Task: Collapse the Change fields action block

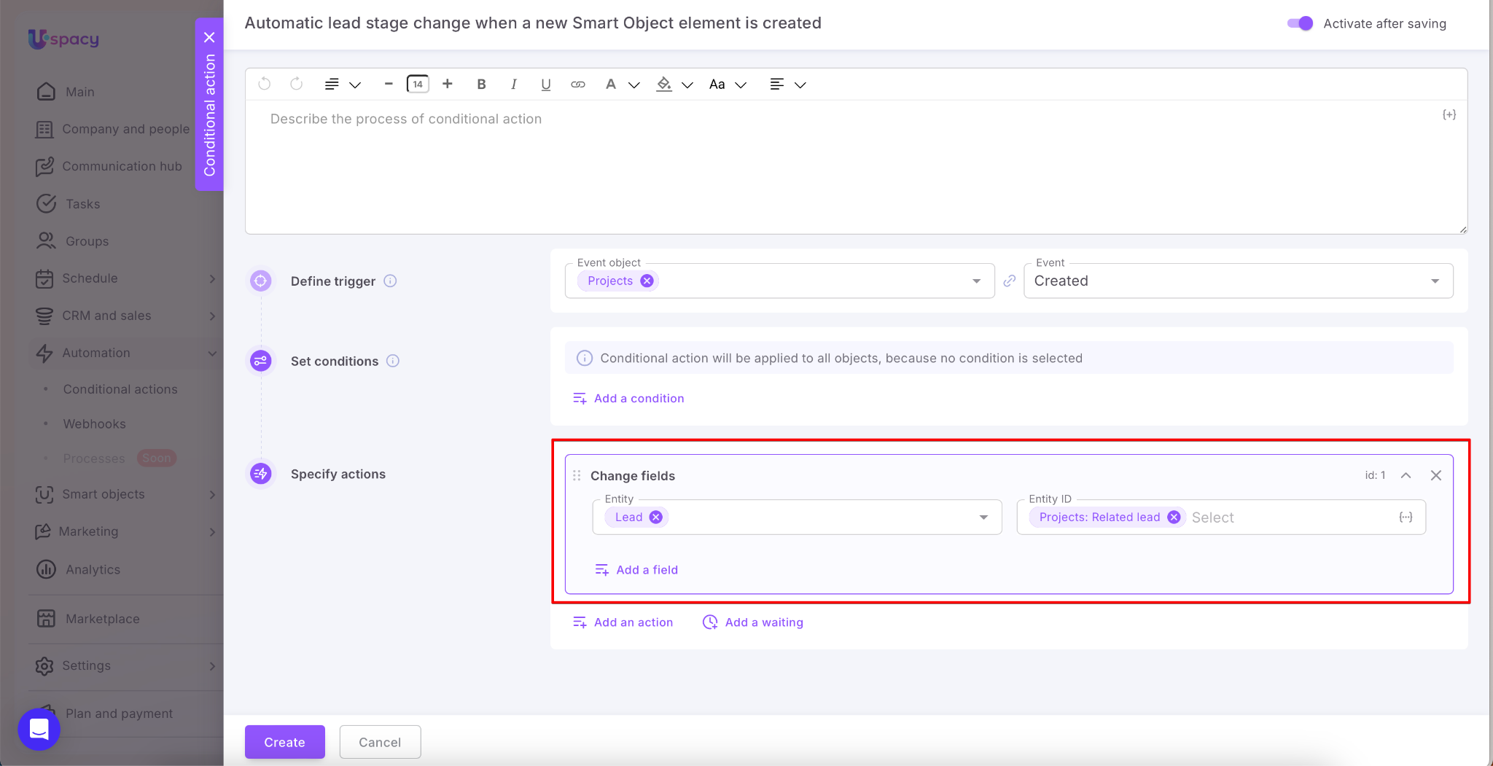Action: (1406, 475)
